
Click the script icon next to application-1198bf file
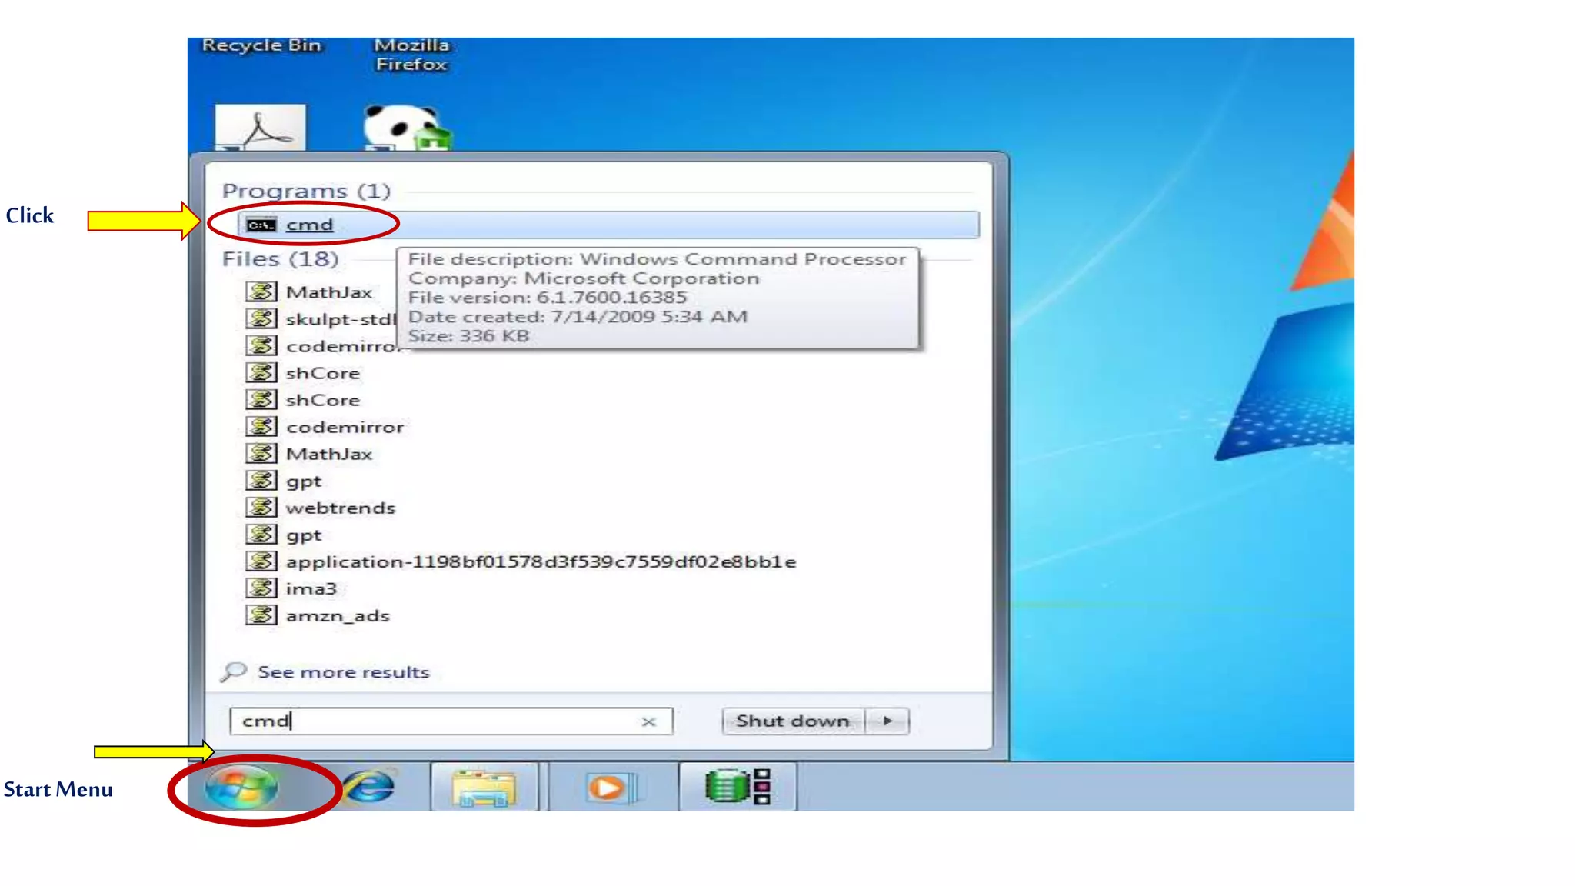pyautogui.click(x=261, y=561)
